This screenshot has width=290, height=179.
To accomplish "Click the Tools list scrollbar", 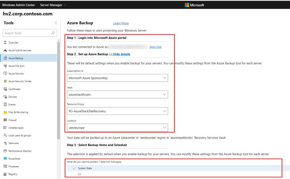I will [x=58, y=90].
